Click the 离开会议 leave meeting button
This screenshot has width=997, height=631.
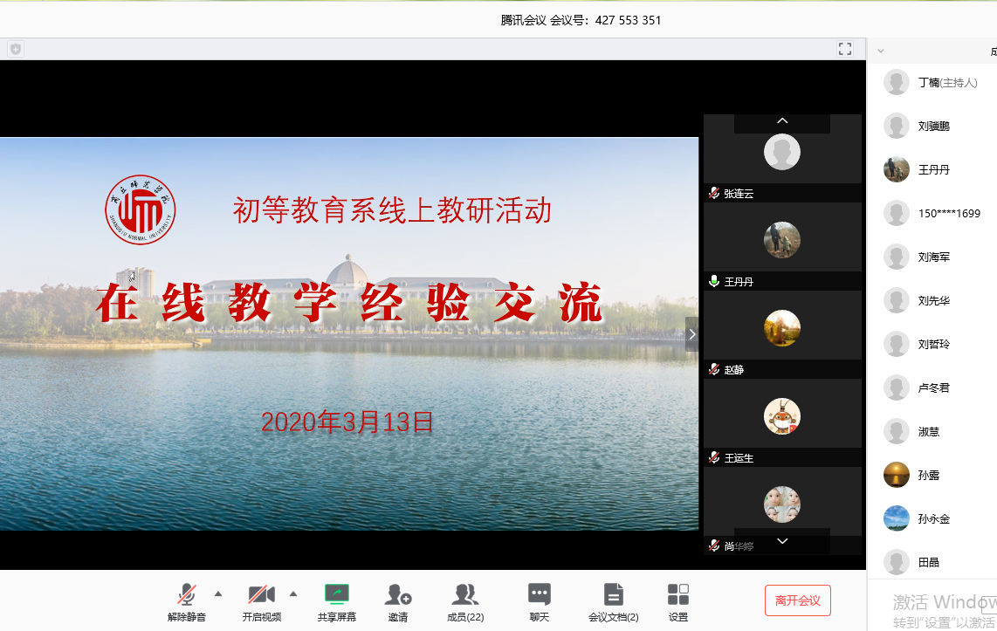[x=797, y=600]
